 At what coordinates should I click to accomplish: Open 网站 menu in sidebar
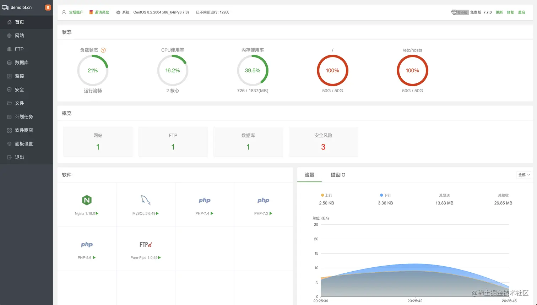(26, 36)
